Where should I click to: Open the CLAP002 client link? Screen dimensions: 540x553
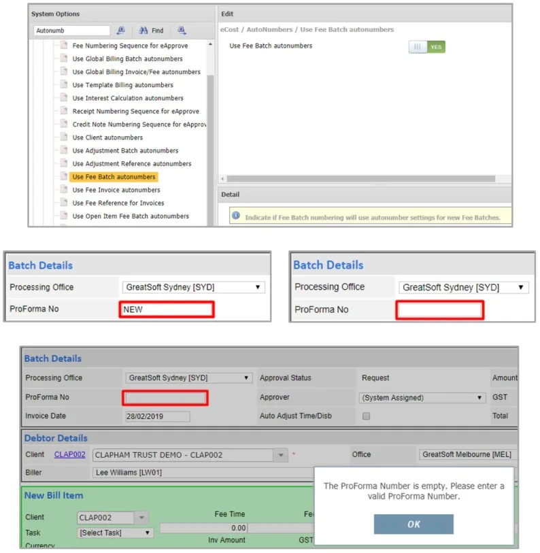[x=69, y=454]
